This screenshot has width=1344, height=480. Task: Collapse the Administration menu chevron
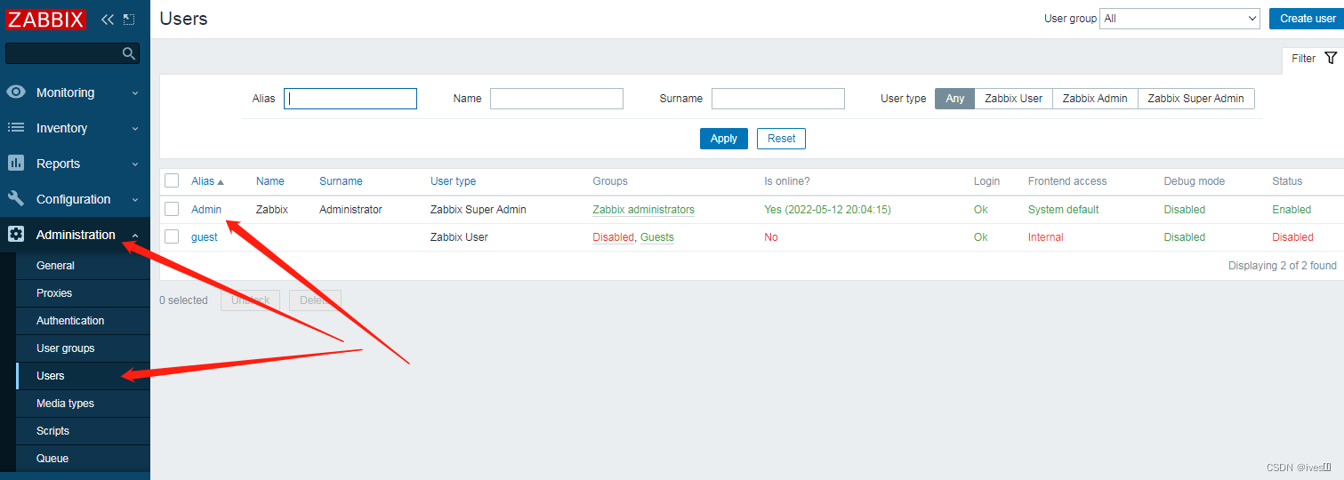pos(135,235)
